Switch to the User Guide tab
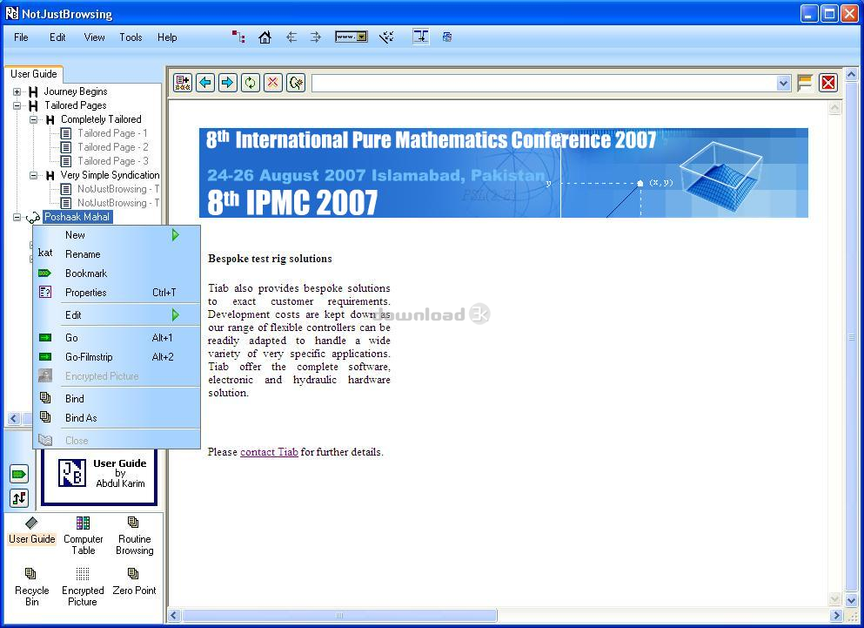This screenshot has height=628, width=864. 34,74
